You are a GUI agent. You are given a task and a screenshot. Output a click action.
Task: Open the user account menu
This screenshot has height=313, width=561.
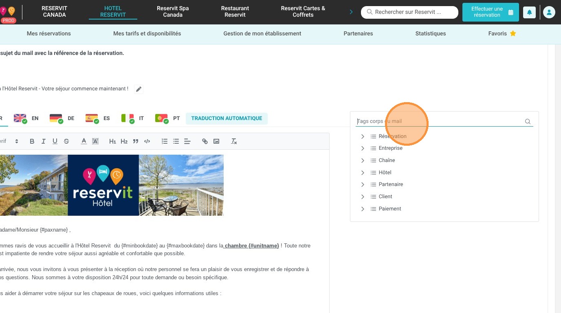(x=549, y=12)
